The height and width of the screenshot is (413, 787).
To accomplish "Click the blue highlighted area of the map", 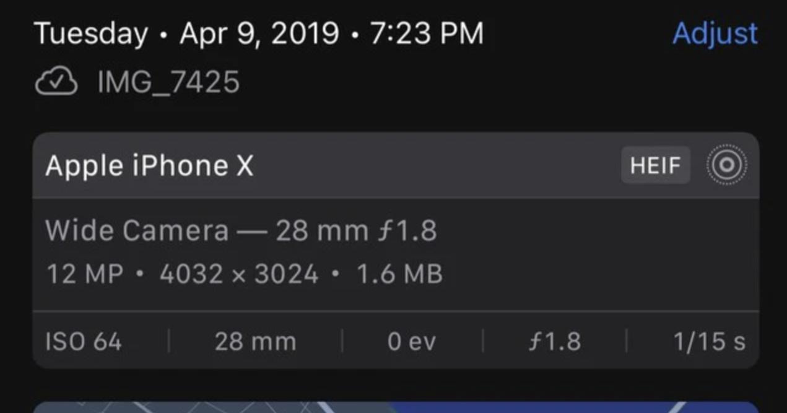I will pyautogui.click(x=557, y=407).
